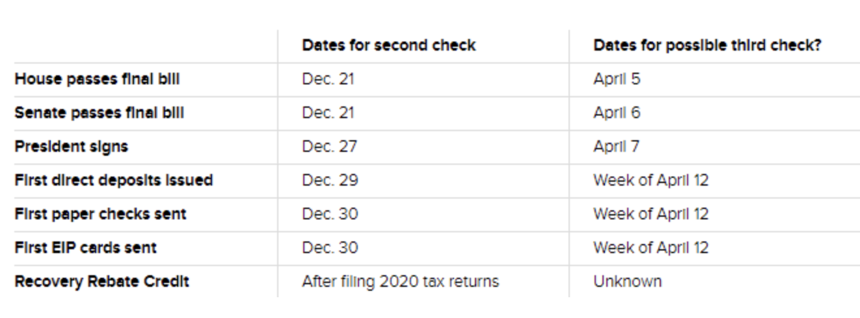Screen dimensions: 860x318
Task: Click the 'Unknown' cell
Action: tap(627, 282)
